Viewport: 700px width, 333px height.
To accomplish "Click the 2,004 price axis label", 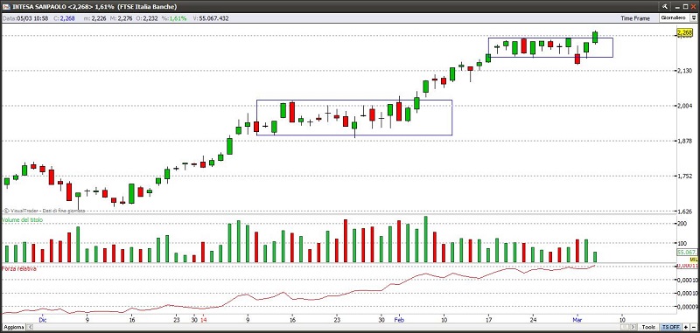I will click(x=685, y=106).
